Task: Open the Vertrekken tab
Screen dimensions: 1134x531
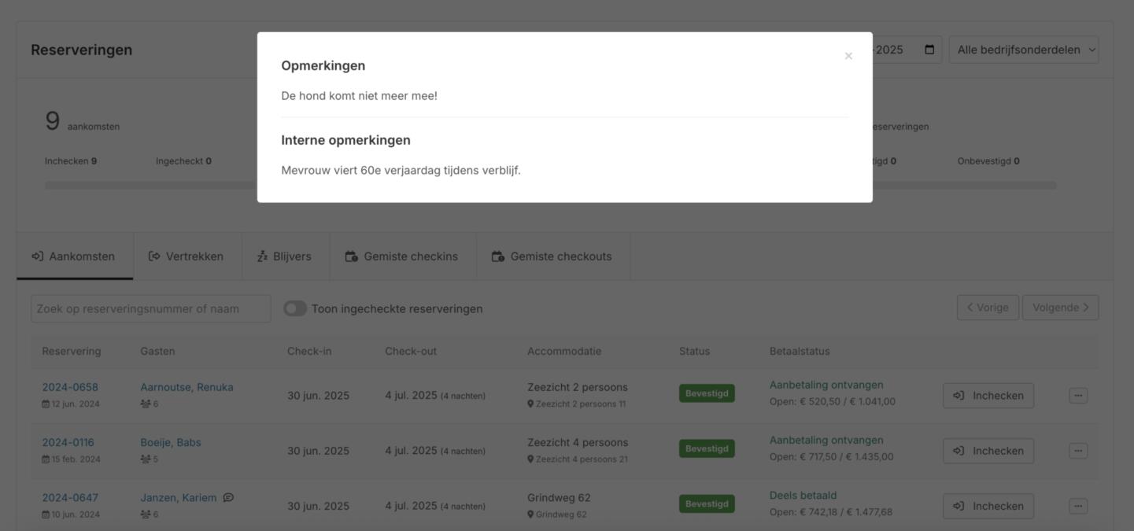Action: click(187, 256)
